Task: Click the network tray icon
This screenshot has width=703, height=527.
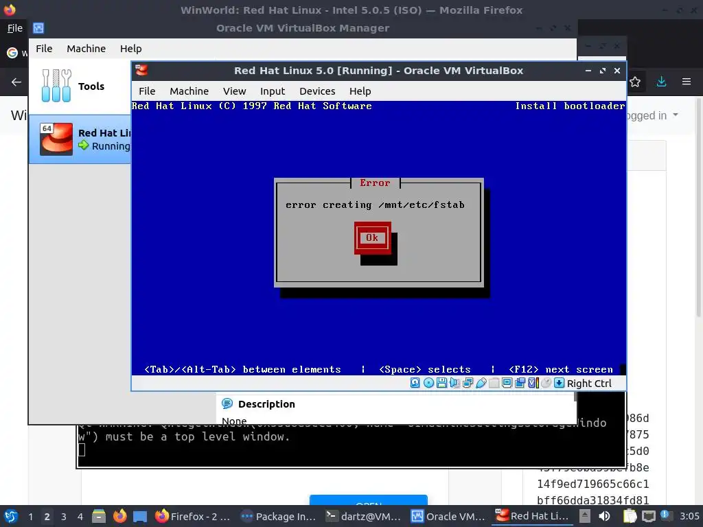Action: click(x=648, y=516)
